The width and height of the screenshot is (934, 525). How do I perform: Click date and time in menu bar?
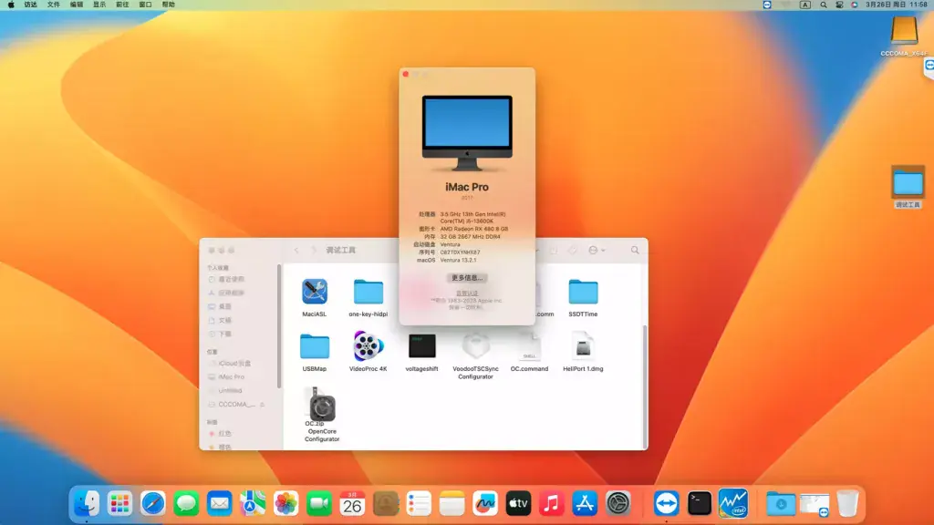tap(897, 5)
